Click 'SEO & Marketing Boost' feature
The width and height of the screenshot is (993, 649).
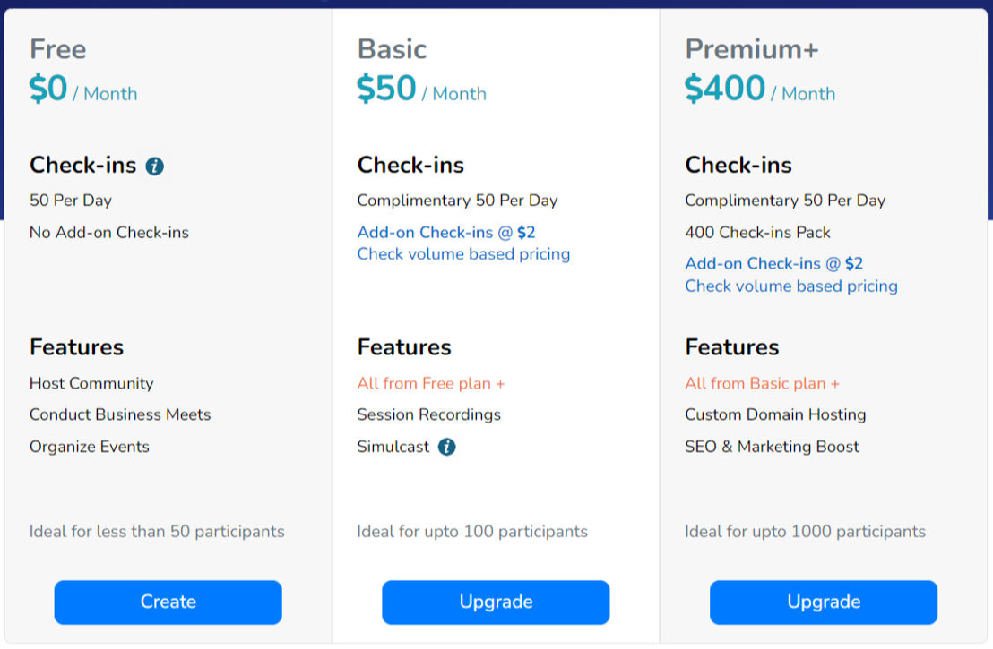[x=772, y=447]
